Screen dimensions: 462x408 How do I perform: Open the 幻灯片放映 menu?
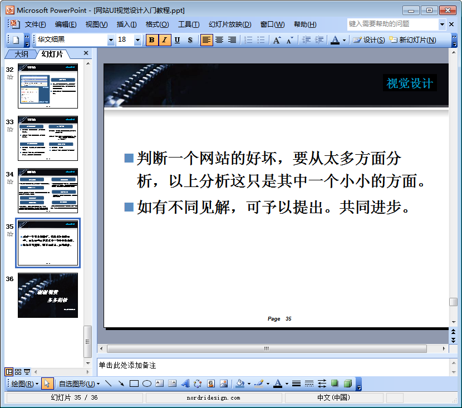click(230, 24)
